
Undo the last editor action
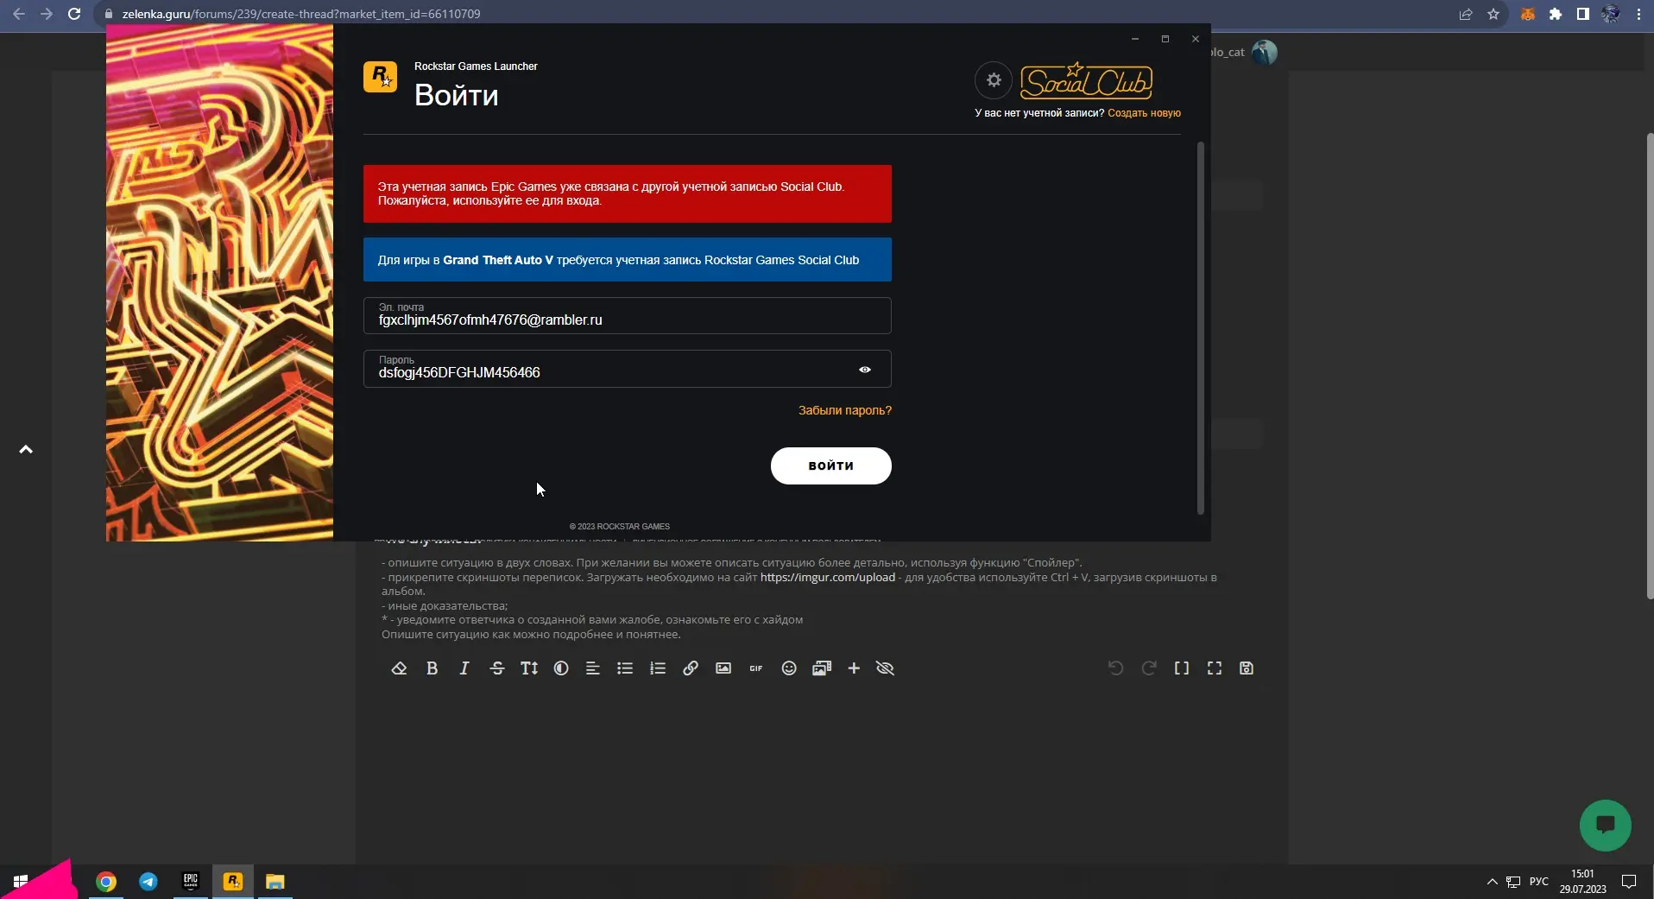(x=1115, y=668)
